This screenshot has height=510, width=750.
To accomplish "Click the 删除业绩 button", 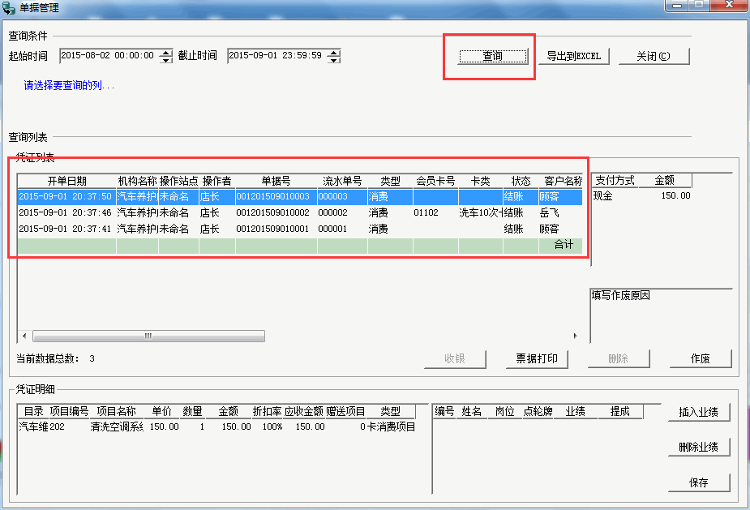I will click(698, 447).
